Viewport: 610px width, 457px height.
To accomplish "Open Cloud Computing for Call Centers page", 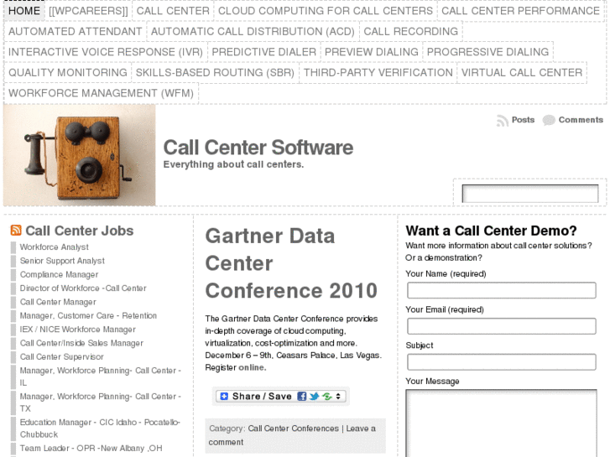I will pyautogui.click(x=326, y=11).
